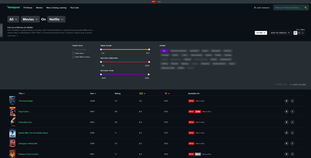The height and width of the screenshot is (158, 311).
Task: Click Netflix badge in The Dark Knight row
Action: coord(191,101)
